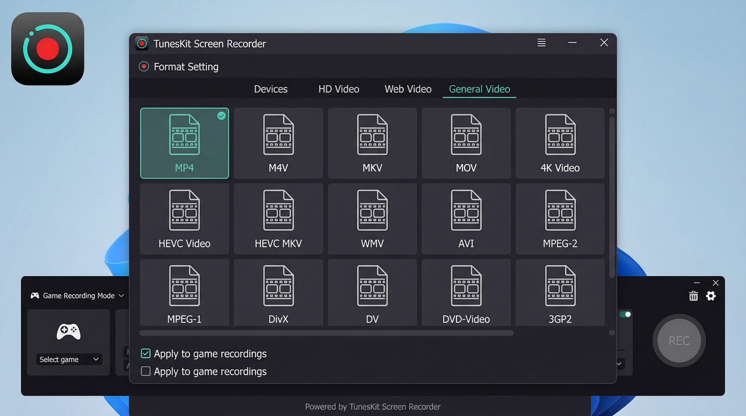Expand the Game Recording Mode dropdown
Screen dimensions: 746x416
[122, 295]
